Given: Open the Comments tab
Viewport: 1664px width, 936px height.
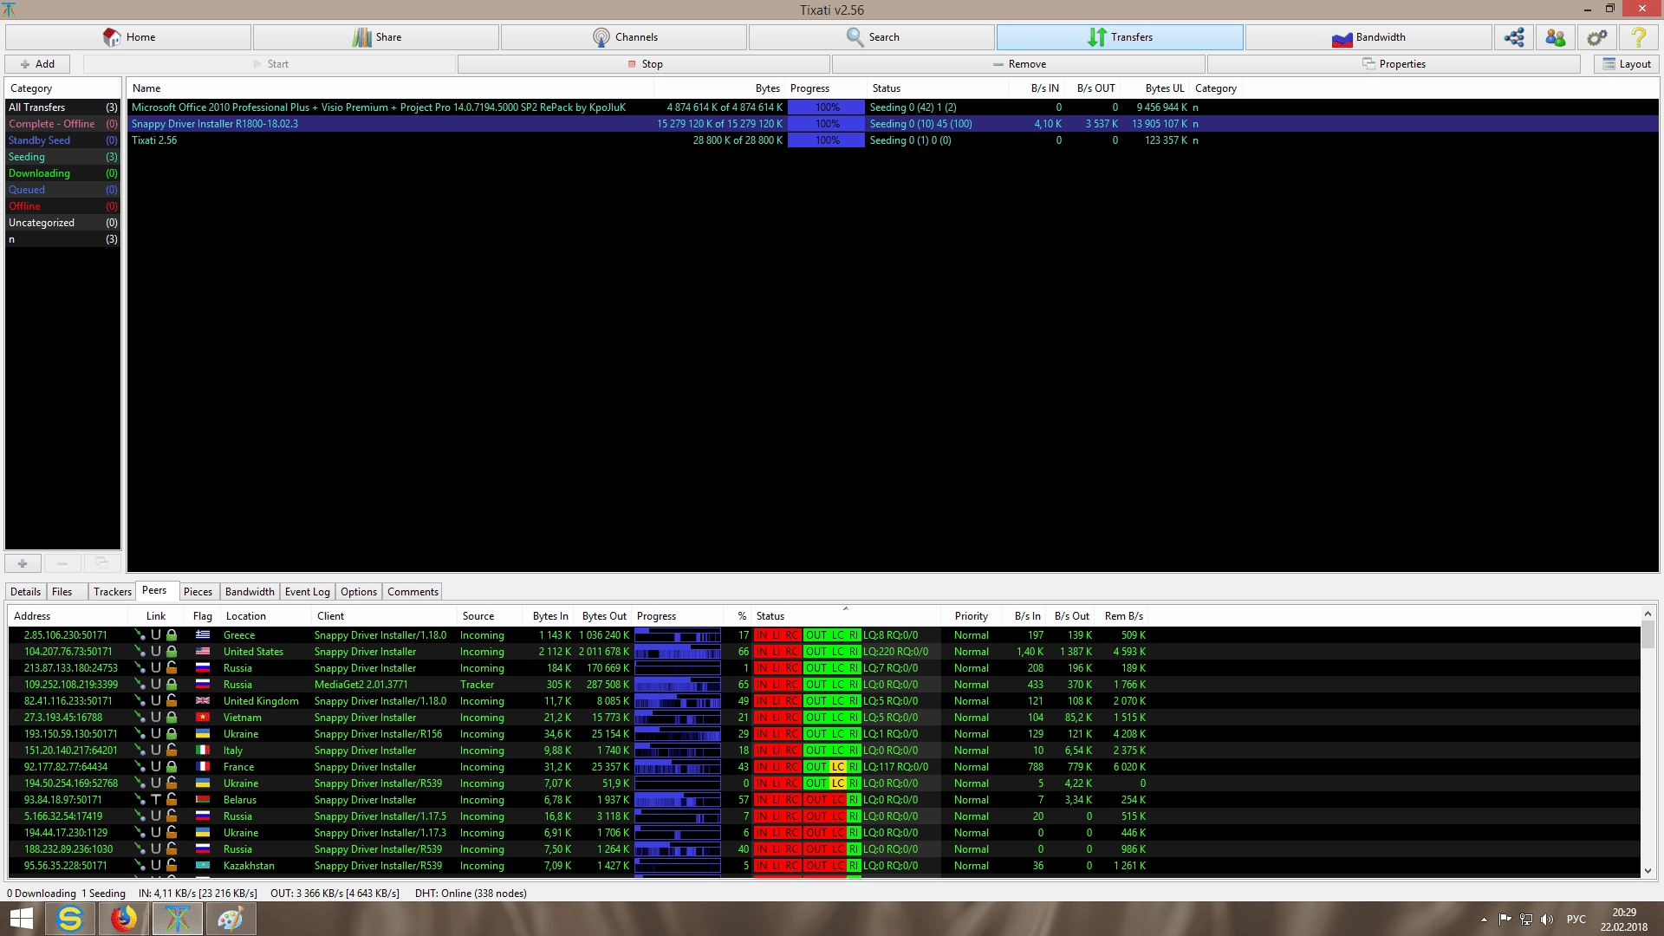Looking at the screenshot, I should click(x=413, y=592).
